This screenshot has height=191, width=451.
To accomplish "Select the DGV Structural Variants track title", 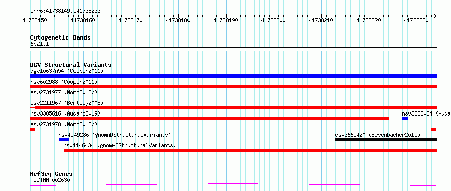I will tap(71, 65).
